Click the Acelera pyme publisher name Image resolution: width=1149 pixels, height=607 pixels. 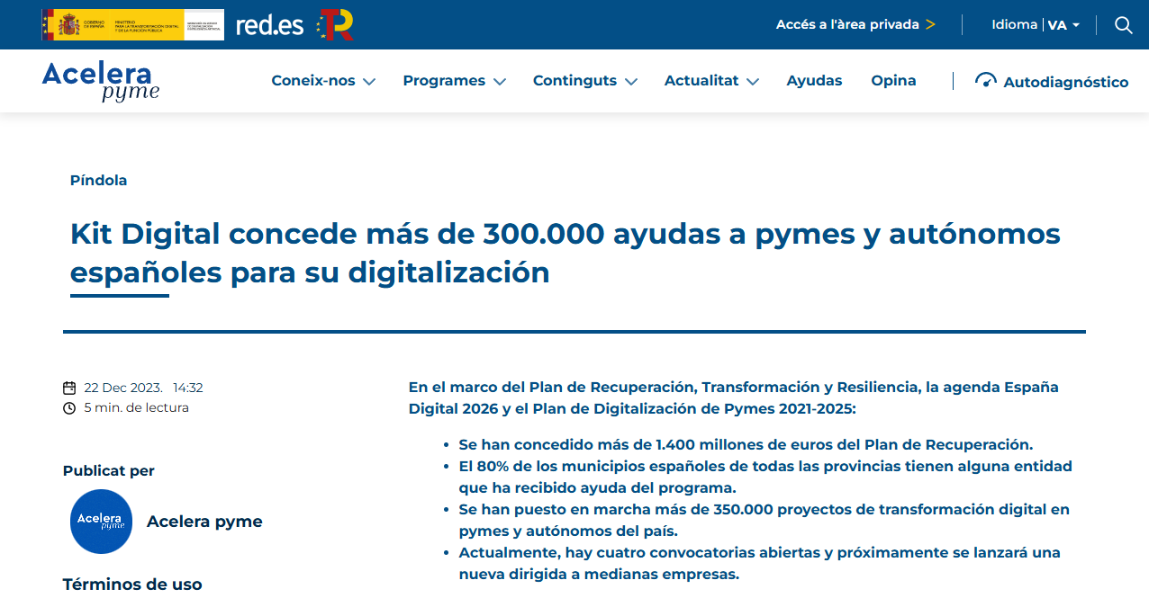coord(204,522)
